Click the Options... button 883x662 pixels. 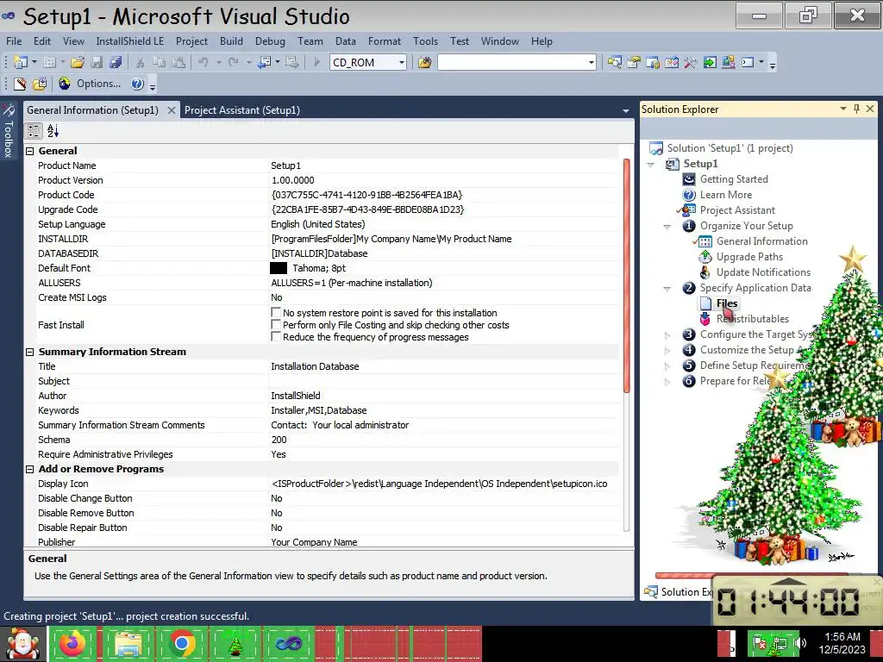point(98,84)
